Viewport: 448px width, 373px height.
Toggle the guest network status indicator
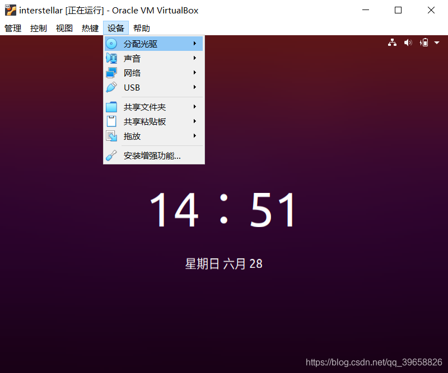click(x=392, y=42)
